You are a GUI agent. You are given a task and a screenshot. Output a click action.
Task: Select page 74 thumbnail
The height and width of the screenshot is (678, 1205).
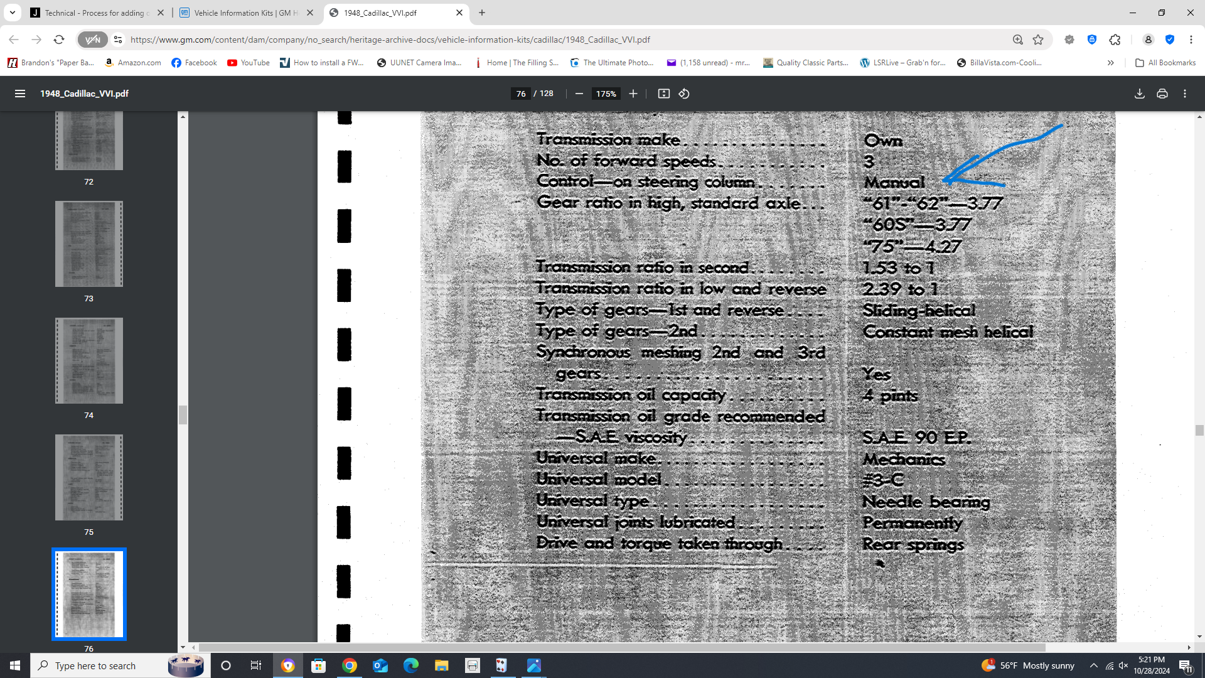(x=88, y=360)
